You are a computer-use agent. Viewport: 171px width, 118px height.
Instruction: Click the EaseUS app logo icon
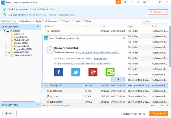click(x=3, y=2)
